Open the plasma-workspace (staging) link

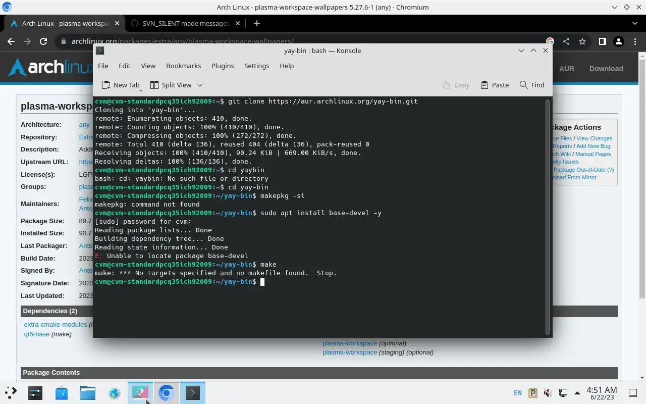tap(350, 352)
